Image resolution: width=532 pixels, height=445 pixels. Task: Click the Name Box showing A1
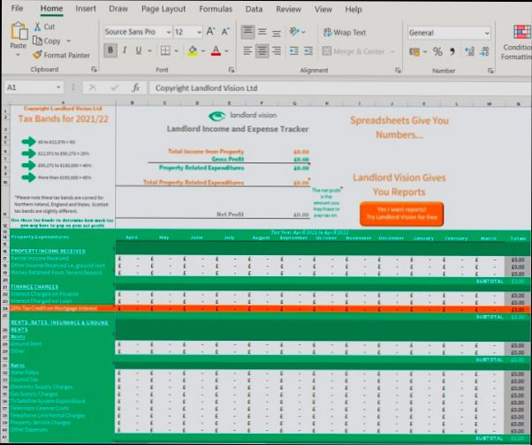(31, 88)
